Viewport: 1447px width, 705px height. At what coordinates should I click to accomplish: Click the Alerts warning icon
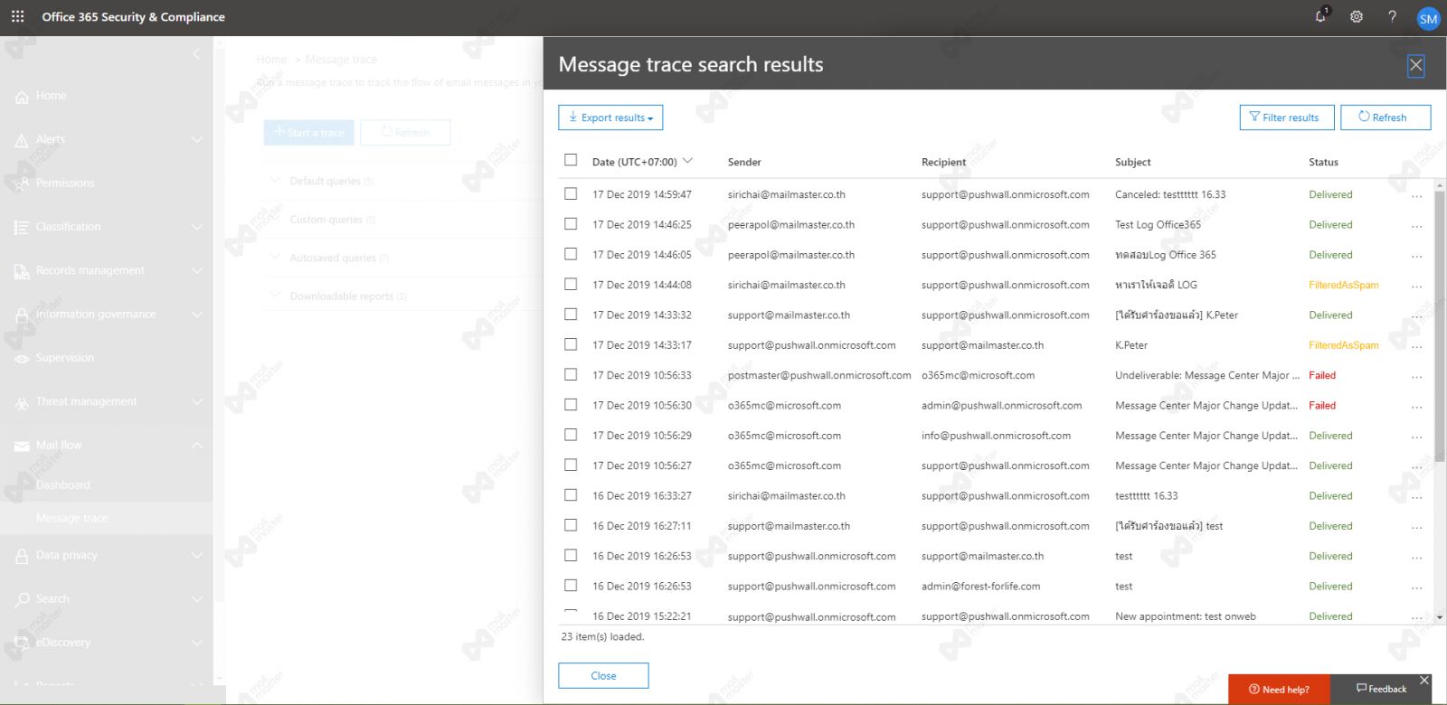coord(22,140)
